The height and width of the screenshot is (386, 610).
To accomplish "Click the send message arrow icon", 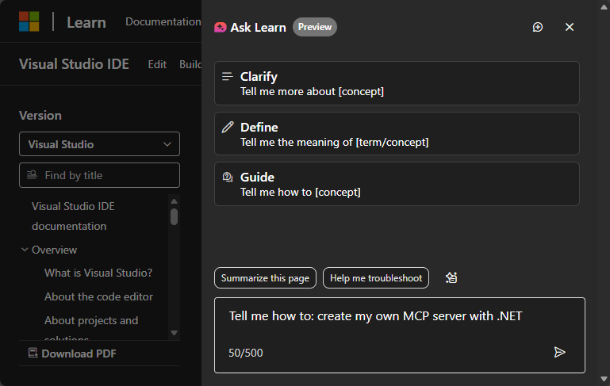I will 559,352.
